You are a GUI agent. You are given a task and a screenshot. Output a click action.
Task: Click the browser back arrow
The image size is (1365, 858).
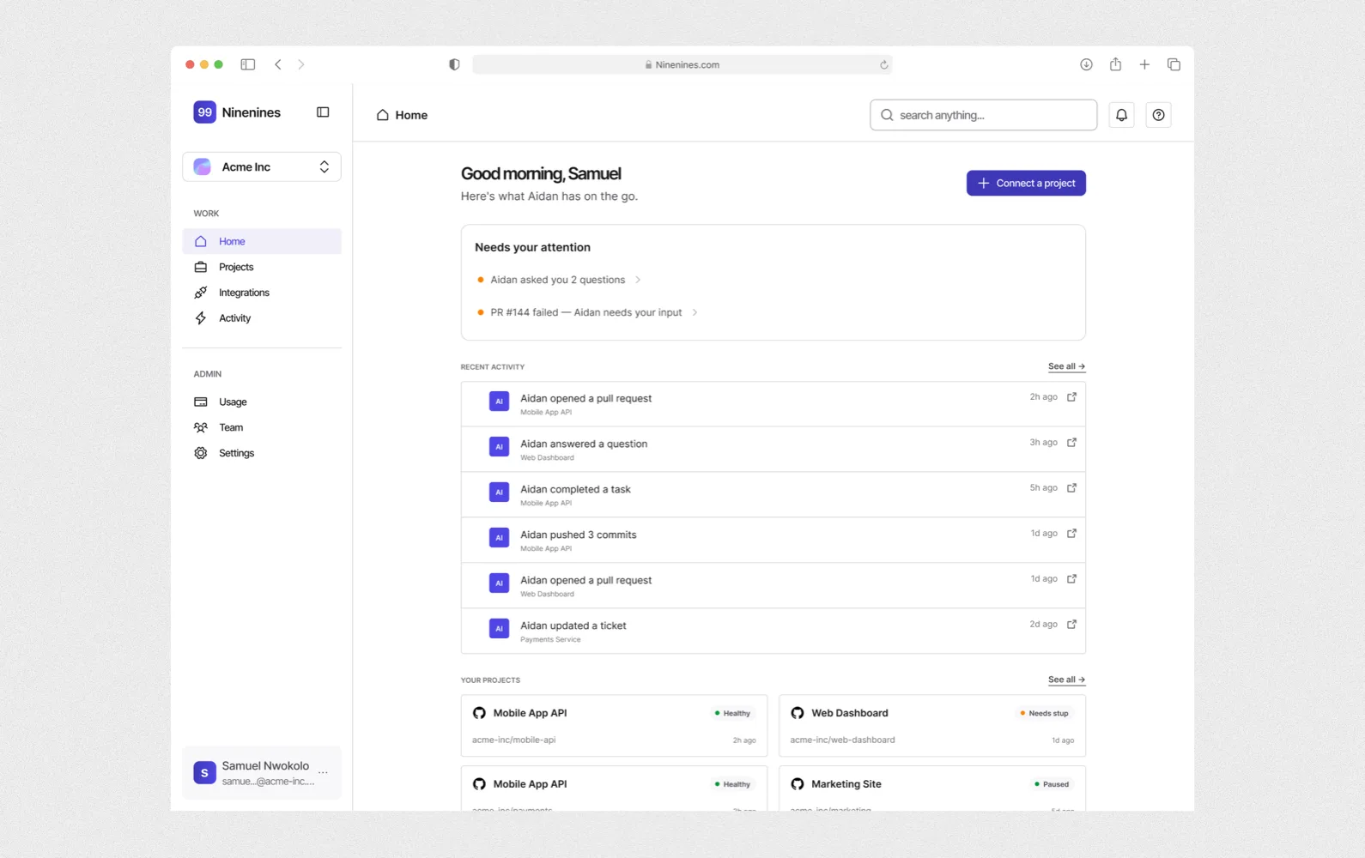point(277,64)
